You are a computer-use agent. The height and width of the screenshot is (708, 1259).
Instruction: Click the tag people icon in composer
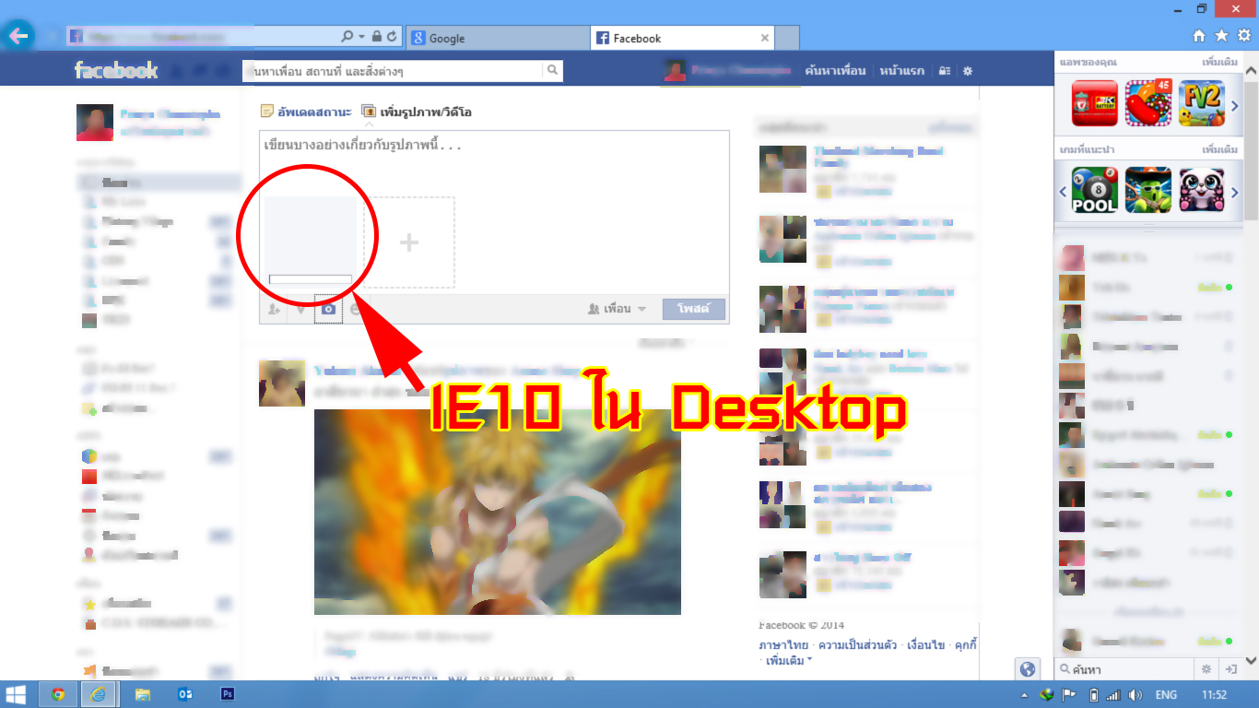[x=274, y=310]
